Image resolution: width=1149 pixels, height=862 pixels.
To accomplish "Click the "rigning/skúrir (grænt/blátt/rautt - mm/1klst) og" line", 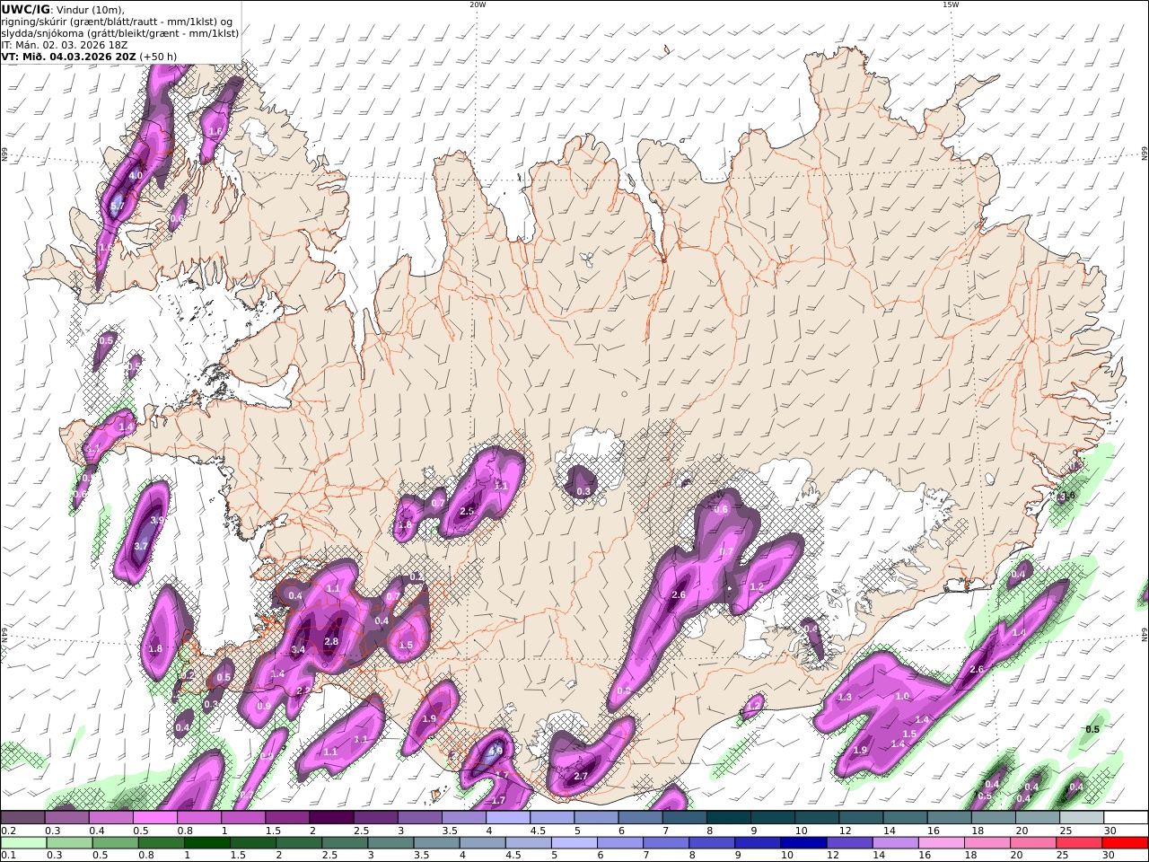I will click(117, 21).
